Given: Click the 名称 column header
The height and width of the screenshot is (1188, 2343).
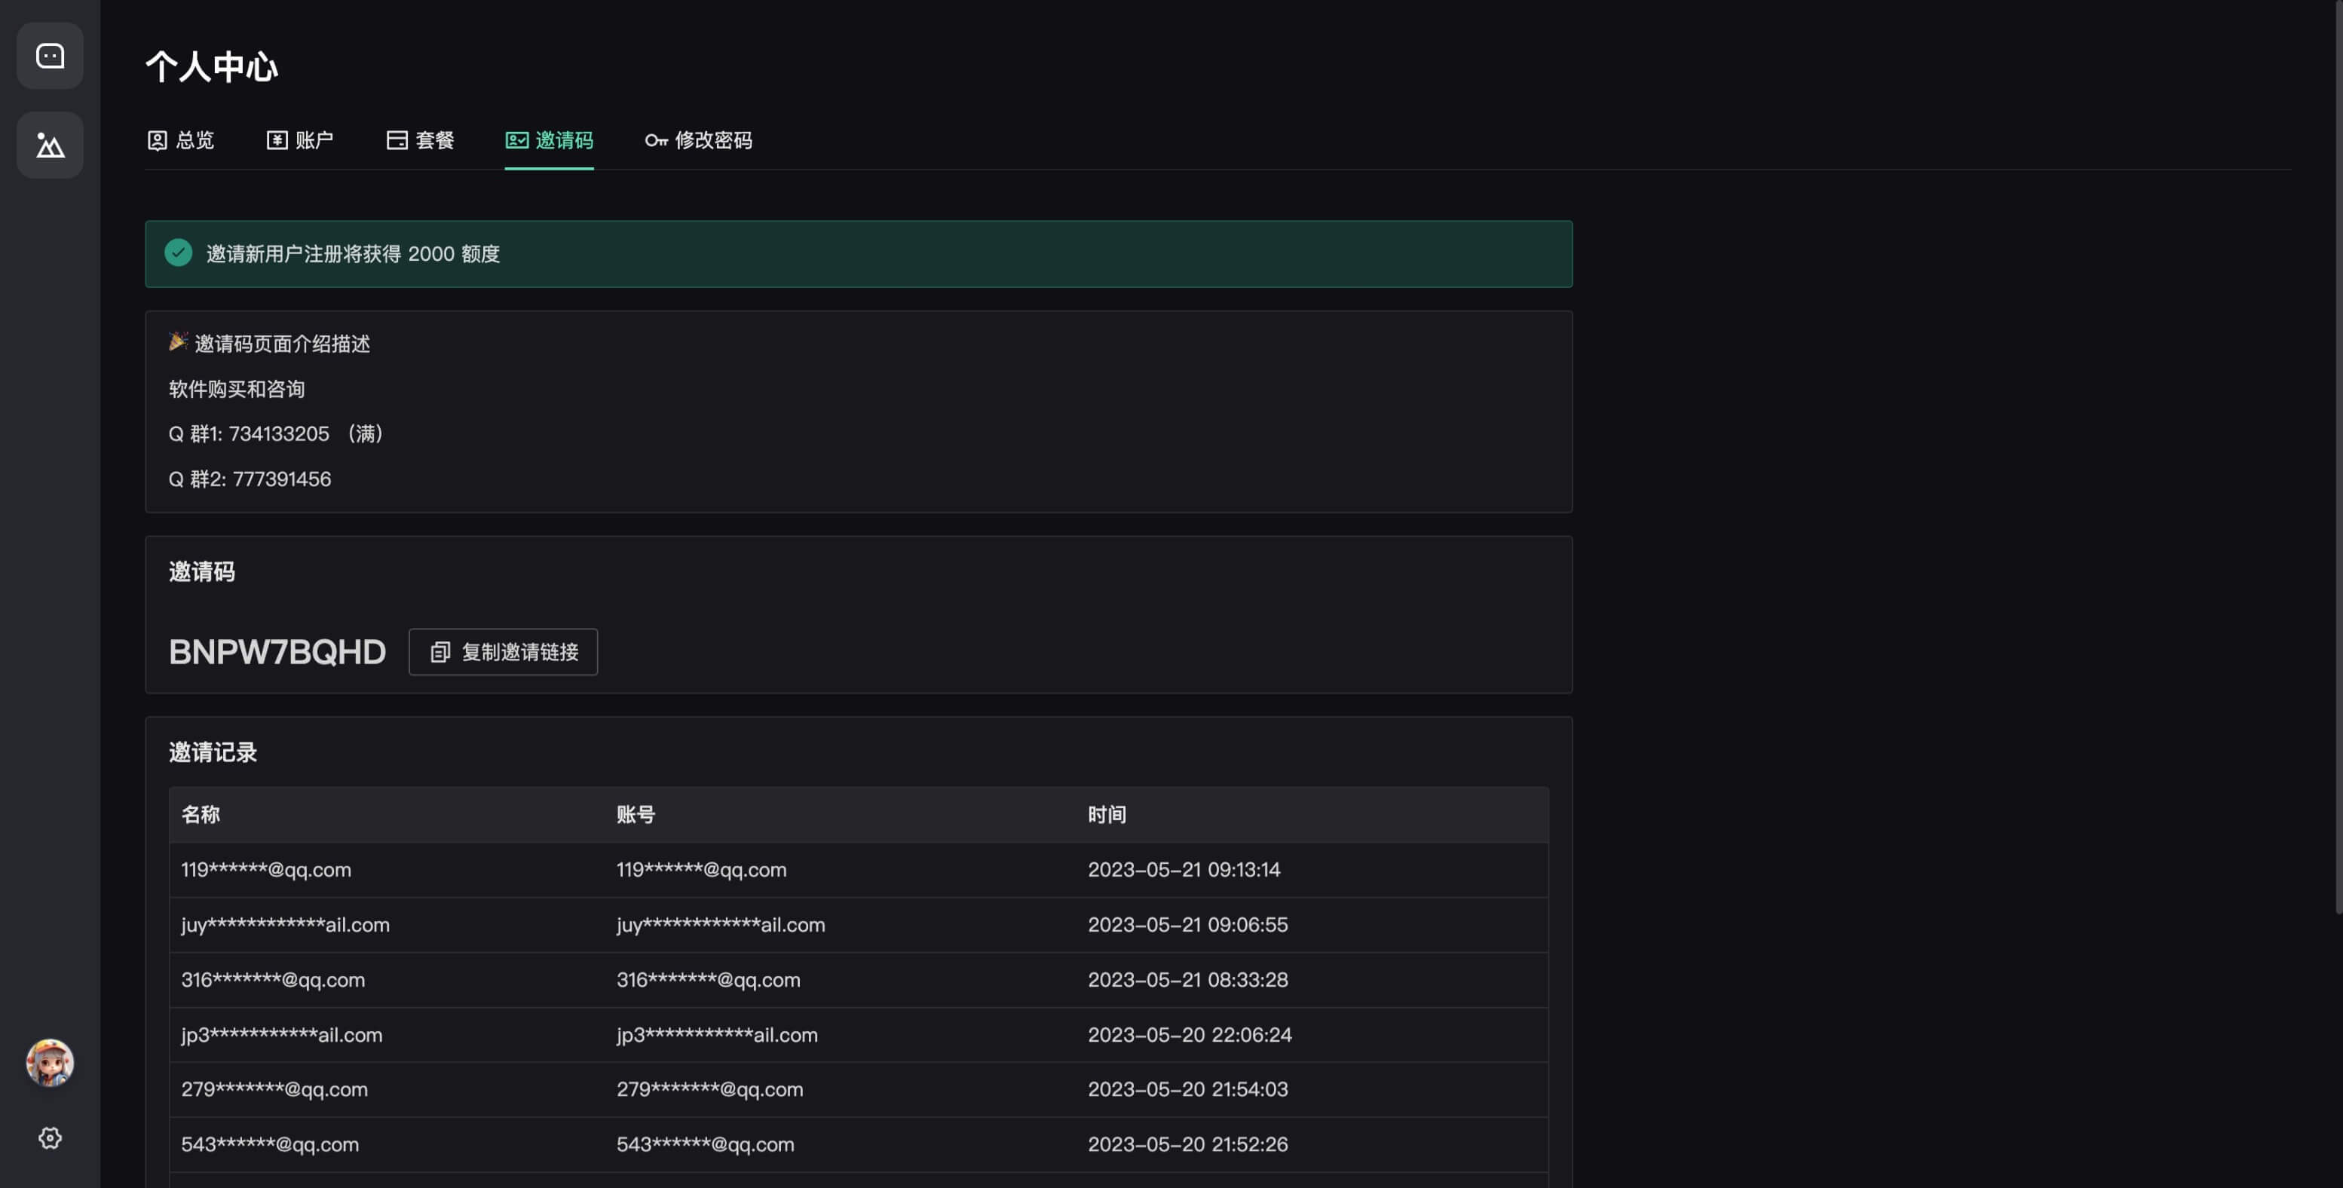Looking at the screenshot, I should click(x=200, y=815).
